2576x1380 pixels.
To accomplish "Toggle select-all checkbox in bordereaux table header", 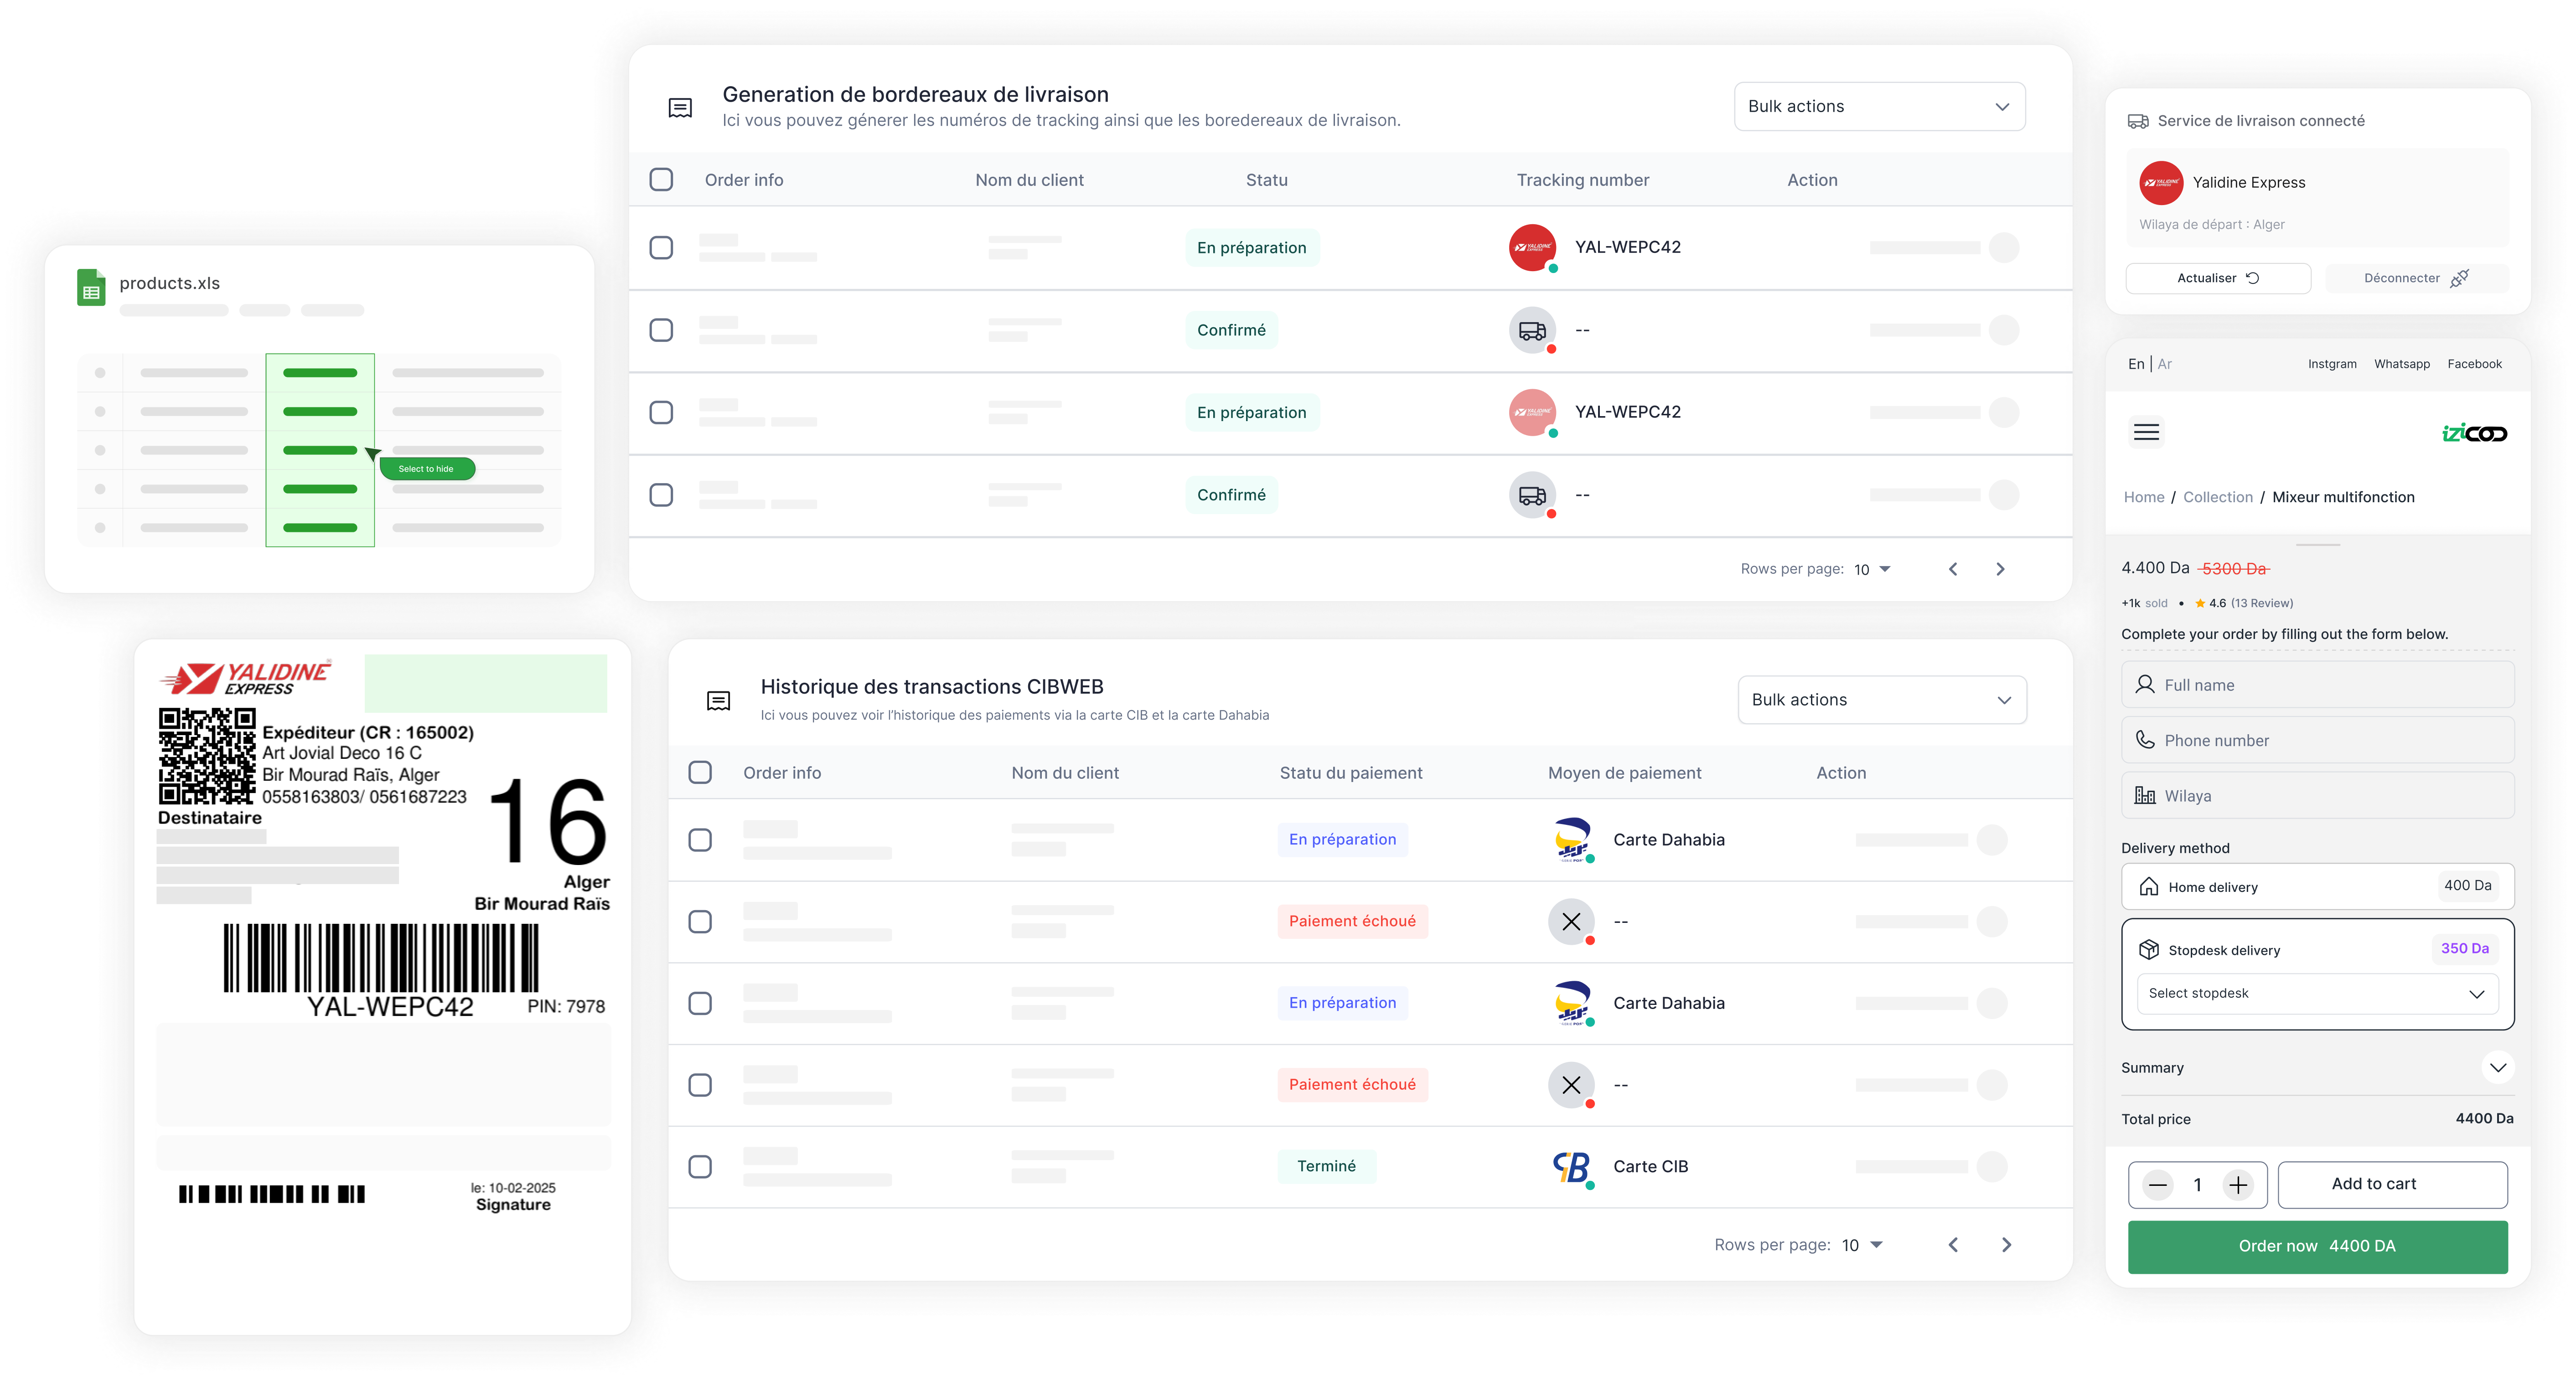I will point(661,180).
